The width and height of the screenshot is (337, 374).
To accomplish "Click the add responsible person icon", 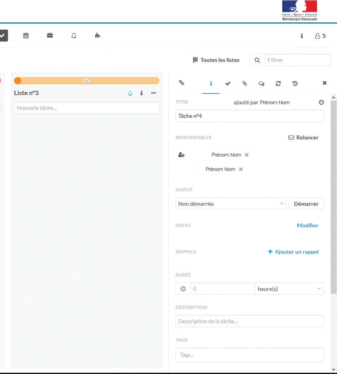I will click(181, 155).
